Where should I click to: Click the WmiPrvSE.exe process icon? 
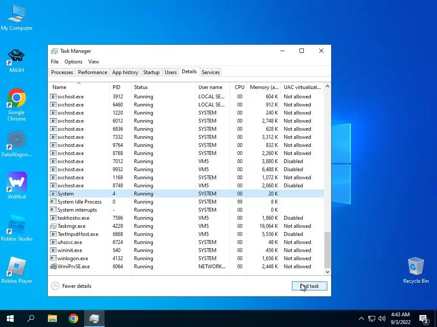click(53, 267)
